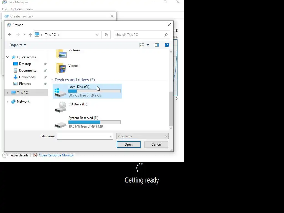Click the Cancel button
This screenshot has width=284, height=213.
click(156, 144)
